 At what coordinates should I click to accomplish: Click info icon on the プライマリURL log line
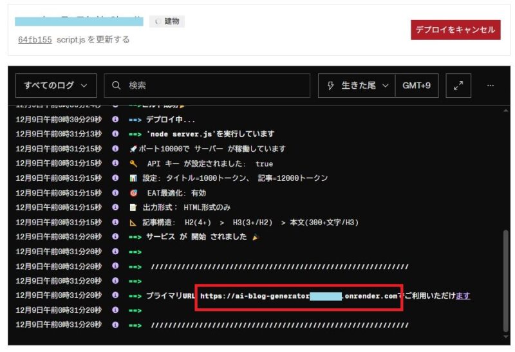tap(115, 296)
